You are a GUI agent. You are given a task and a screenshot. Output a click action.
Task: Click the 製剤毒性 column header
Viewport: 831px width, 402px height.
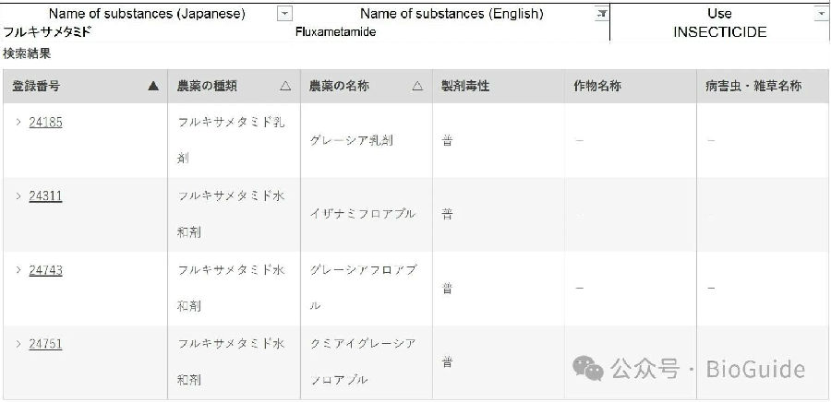[x=465, y=86]
